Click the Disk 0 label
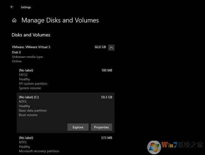The image size is (205, 155). [x=16, y=52]
